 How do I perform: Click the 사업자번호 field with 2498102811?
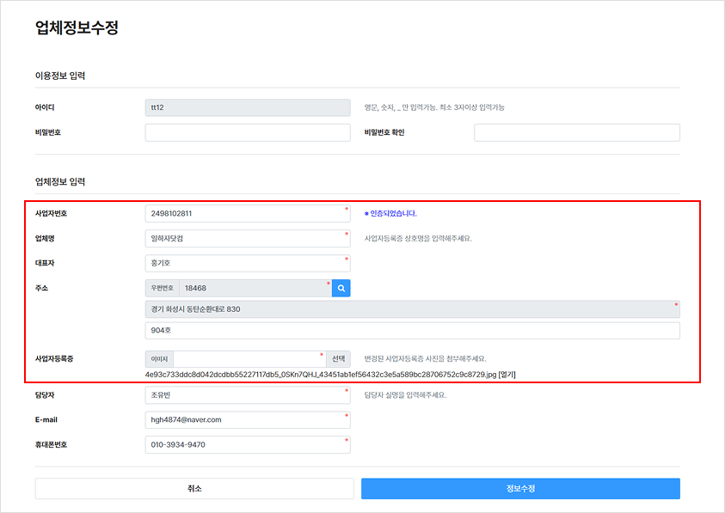[x=248, y=213]
